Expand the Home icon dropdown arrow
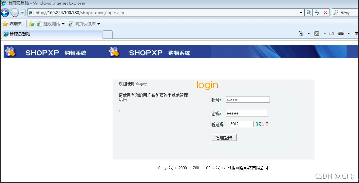 308,34
